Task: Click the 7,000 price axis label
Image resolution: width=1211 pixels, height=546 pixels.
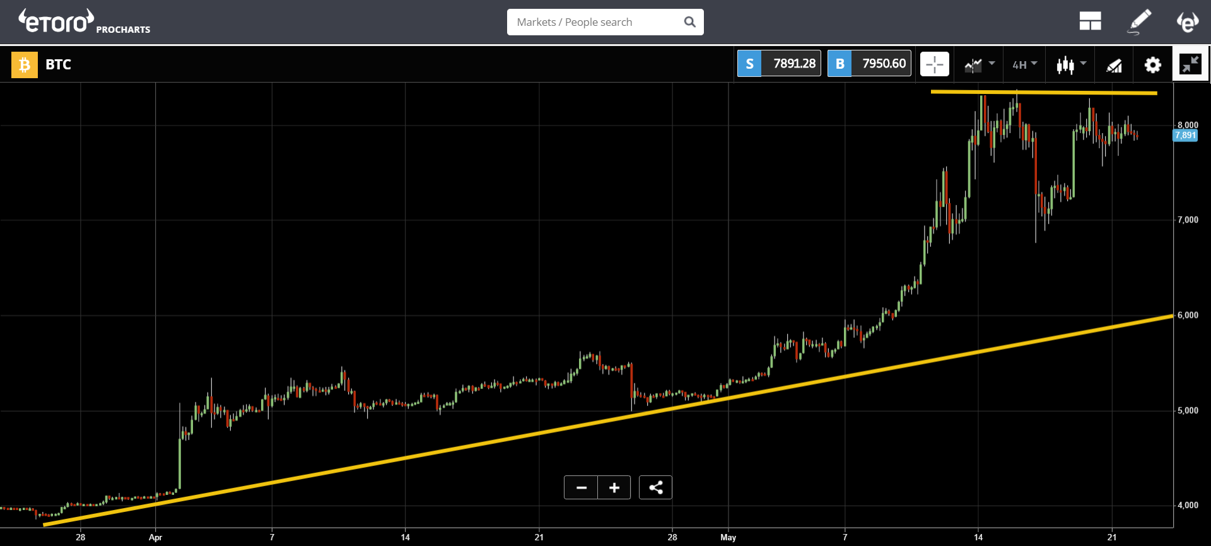Action: coord(1188,220)
